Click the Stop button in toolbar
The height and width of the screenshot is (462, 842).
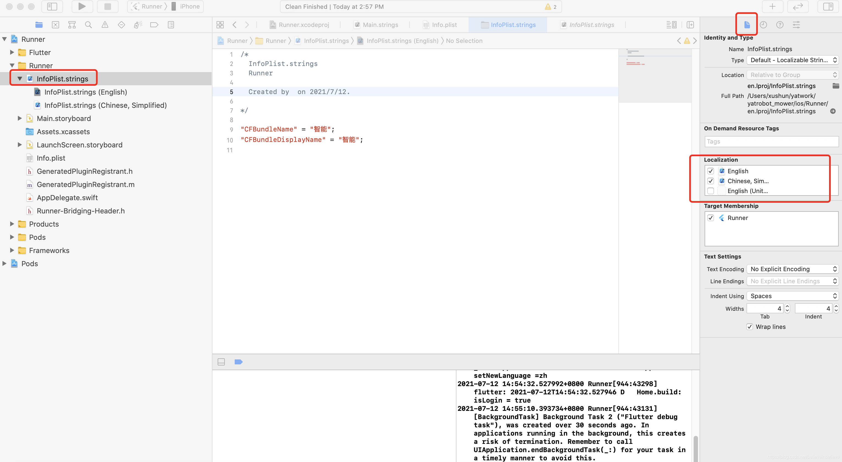tap(107, 7)
